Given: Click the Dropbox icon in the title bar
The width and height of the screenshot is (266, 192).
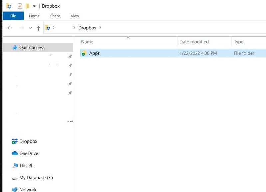Looking at the screenshot, I should (9, 6).
